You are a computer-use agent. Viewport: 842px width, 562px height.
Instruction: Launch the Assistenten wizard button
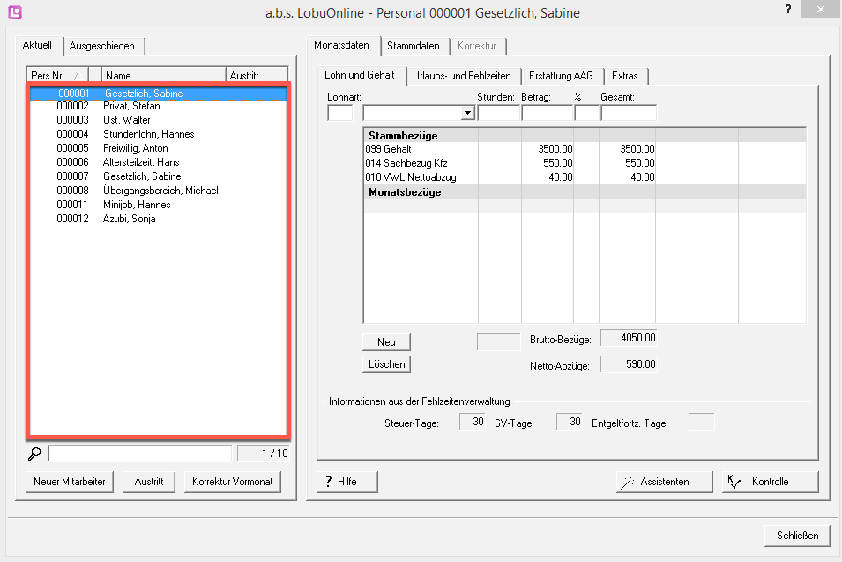point(664,482)
